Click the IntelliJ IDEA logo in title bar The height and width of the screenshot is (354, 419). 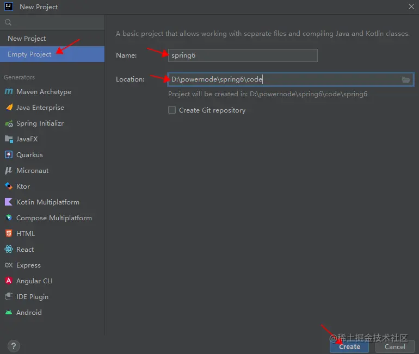coord(9,7)
